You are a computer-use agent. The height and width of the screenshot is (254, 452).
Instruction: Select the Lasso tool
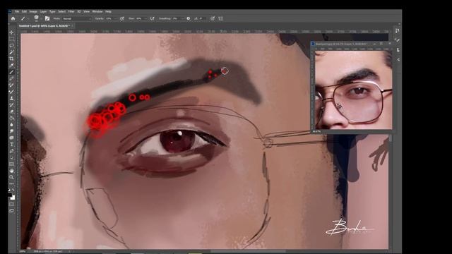point(11,45)
